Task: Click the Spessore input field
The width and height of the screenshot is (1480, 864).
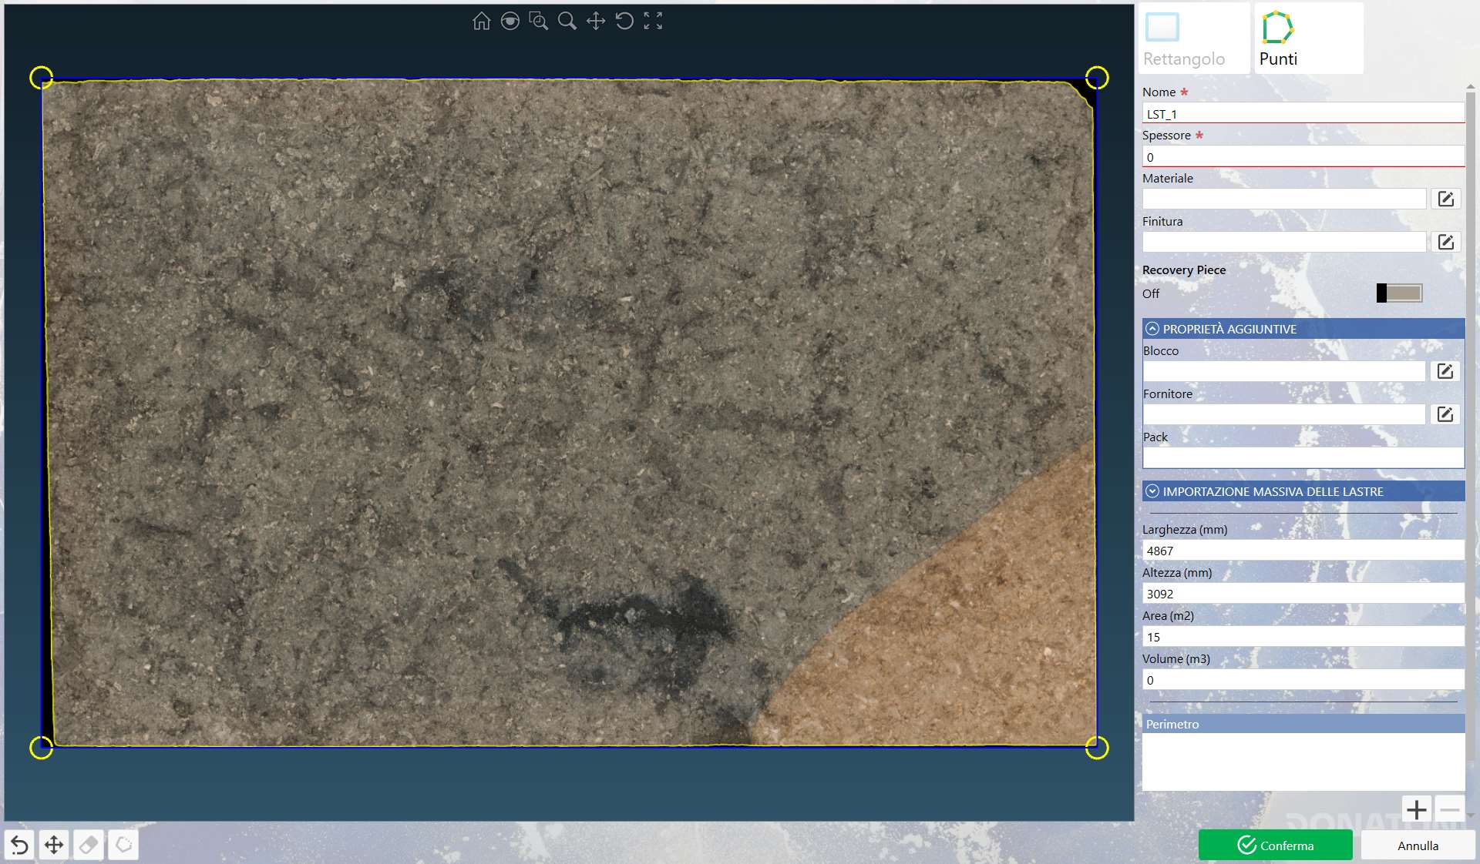Action: 1303,157
